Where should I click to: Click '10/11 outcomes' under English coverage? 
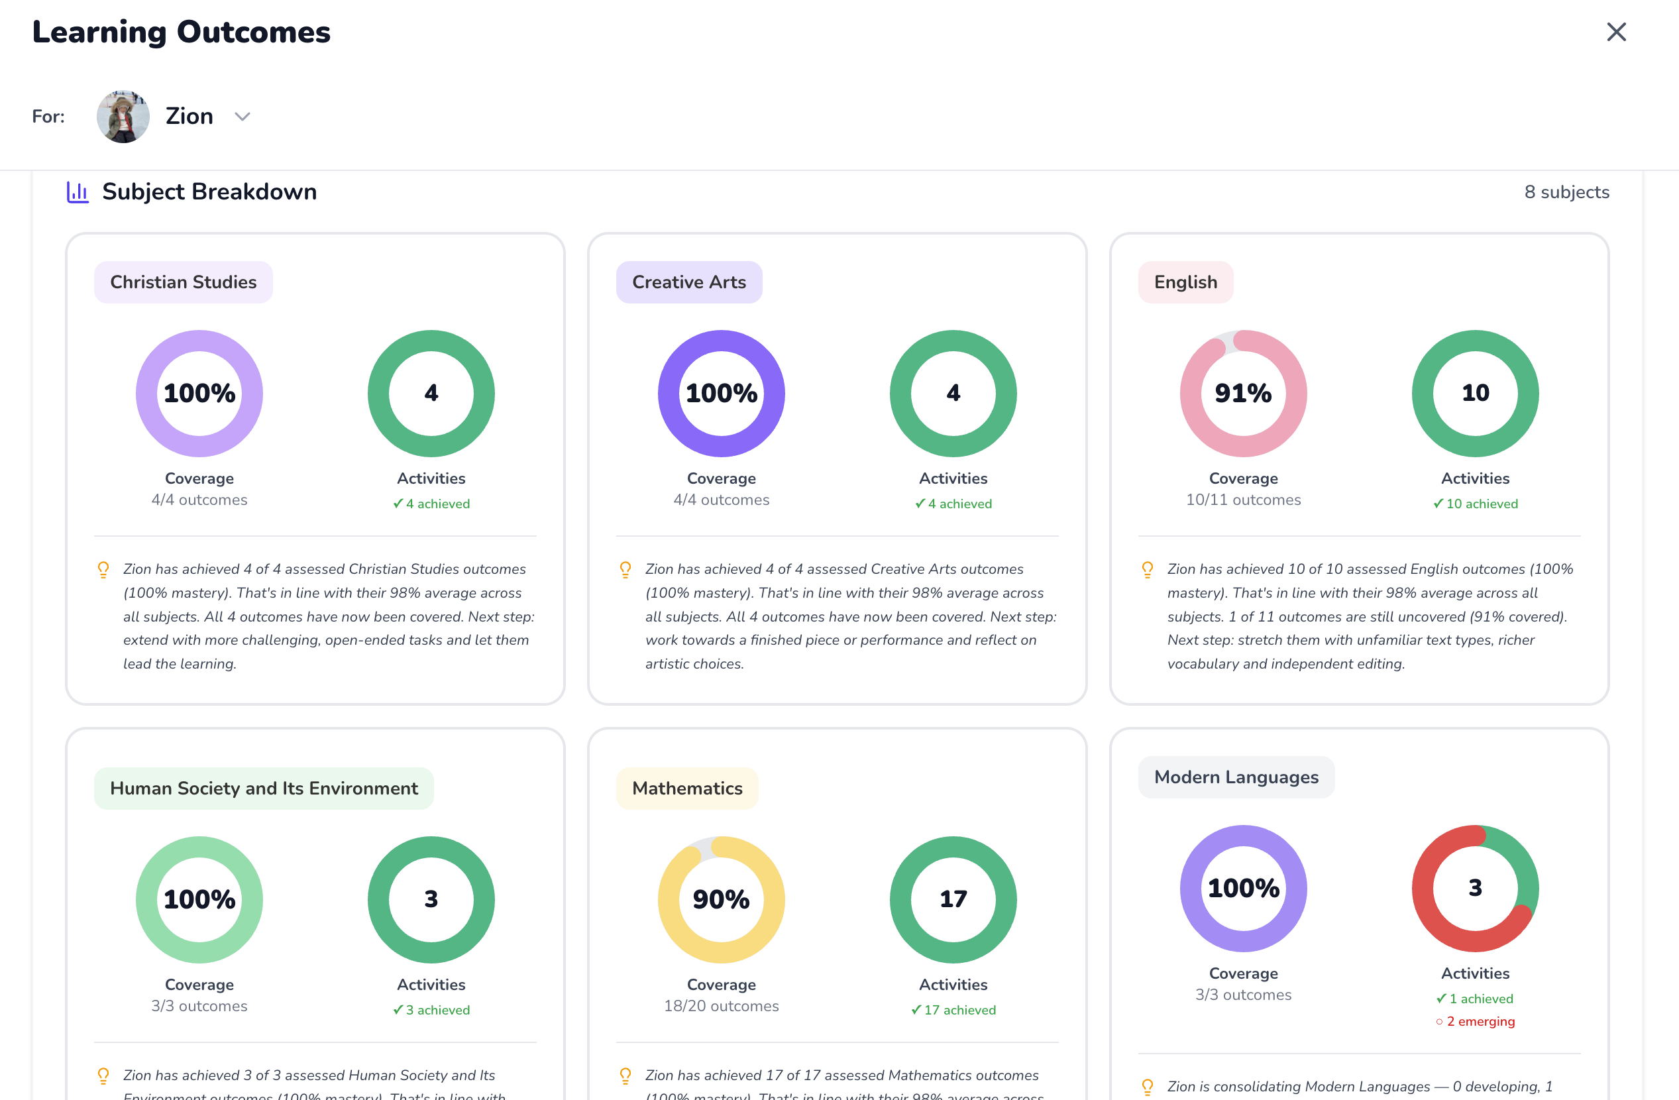click(x=1243, y=500)
